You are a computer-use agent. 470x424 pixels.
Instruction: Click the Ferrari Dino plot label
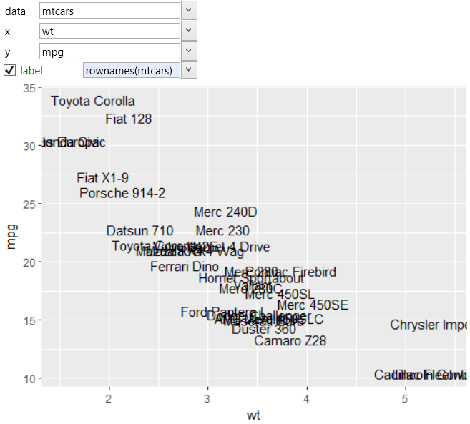click(185, 267)
